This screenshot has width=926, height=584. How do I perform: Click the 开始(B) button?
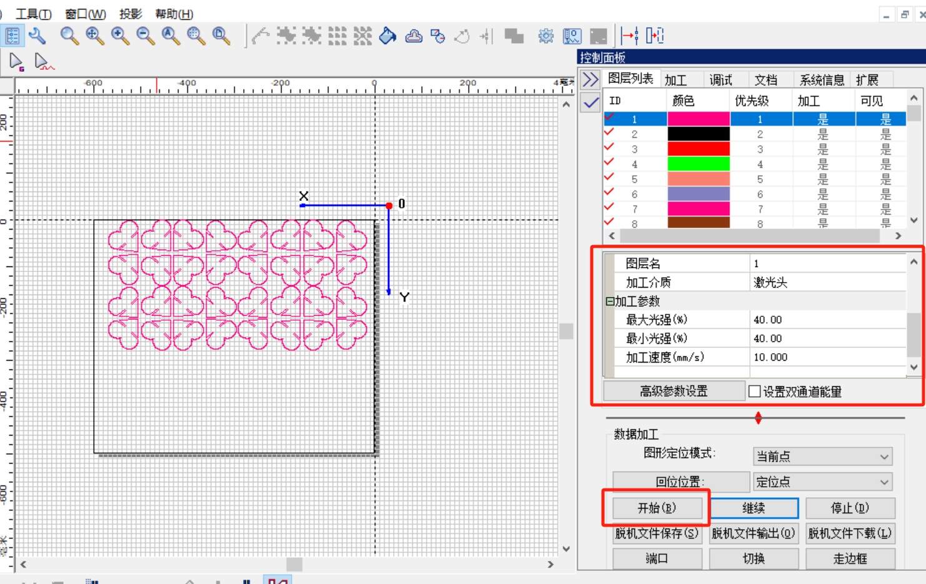coord(657,508)
